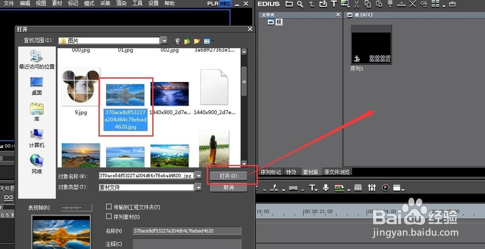Screen dimensions: 485x249
Task: Click the vectorscope round color icon
Action: (x=385, y=188)
